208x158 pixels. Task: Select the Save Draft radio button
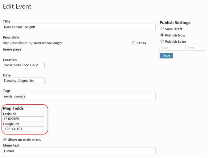[x=162, y=29]
